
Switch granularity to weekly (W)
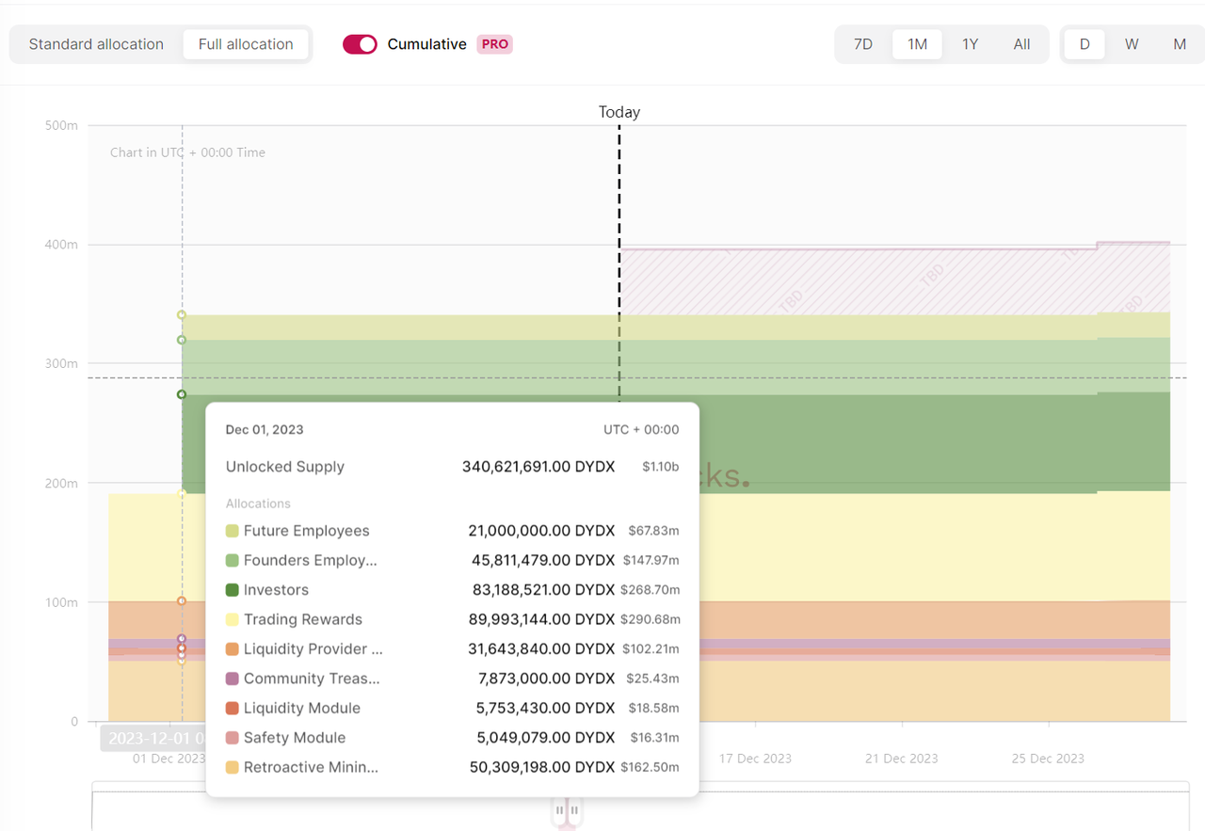(1132, 44)
